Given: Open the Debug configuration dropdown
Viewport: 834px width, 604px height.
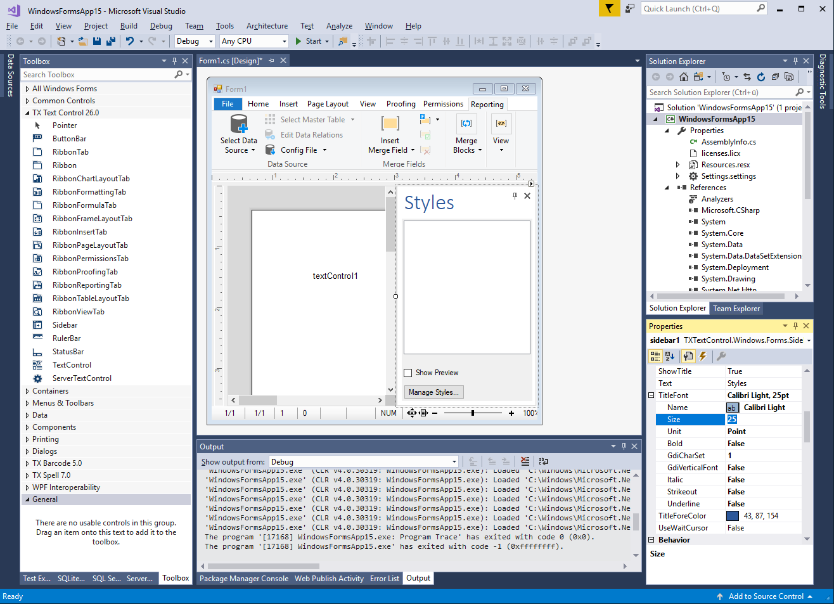Looking at the screenshot, I should pos(195,41).
